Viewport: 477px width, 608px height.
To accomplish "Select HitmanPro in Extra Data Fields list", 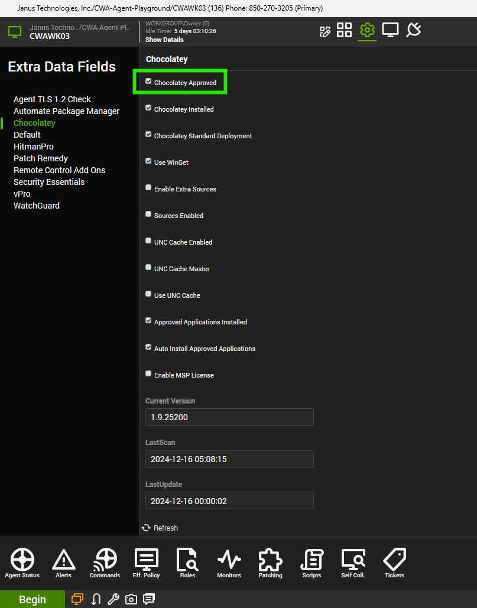I will pyautogui.click(x=34, y=147).
